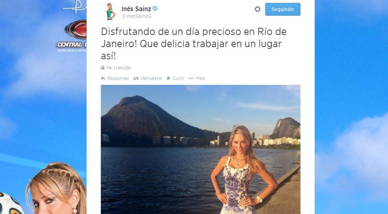Expand the Mais options menu
Image resolution: width=388 pixels, height=214 pixels.
point(200,78)
